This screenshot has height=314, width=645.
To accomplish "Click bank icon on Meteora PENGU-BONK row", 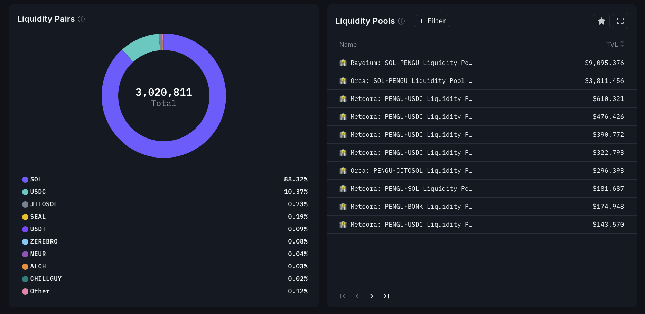I will pos(343,207).
